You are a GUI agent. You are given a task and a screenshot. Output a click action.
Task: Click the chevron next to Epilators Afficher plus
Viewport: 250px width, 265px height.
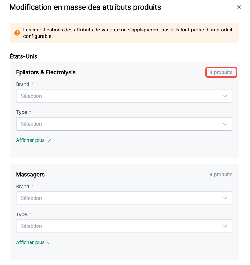point(49,140)
